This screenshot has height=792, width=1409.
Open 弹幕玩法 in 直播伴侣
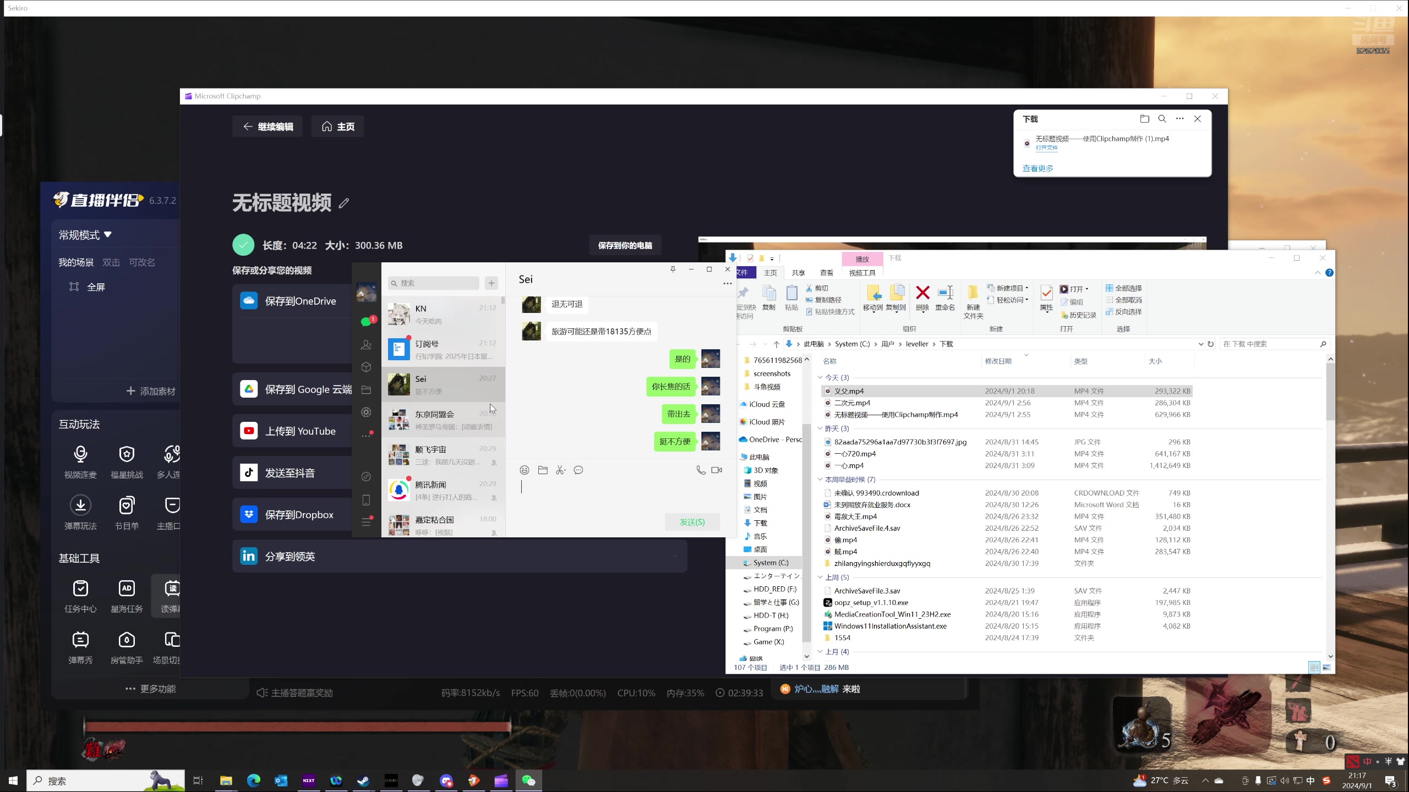click(80, 513)
